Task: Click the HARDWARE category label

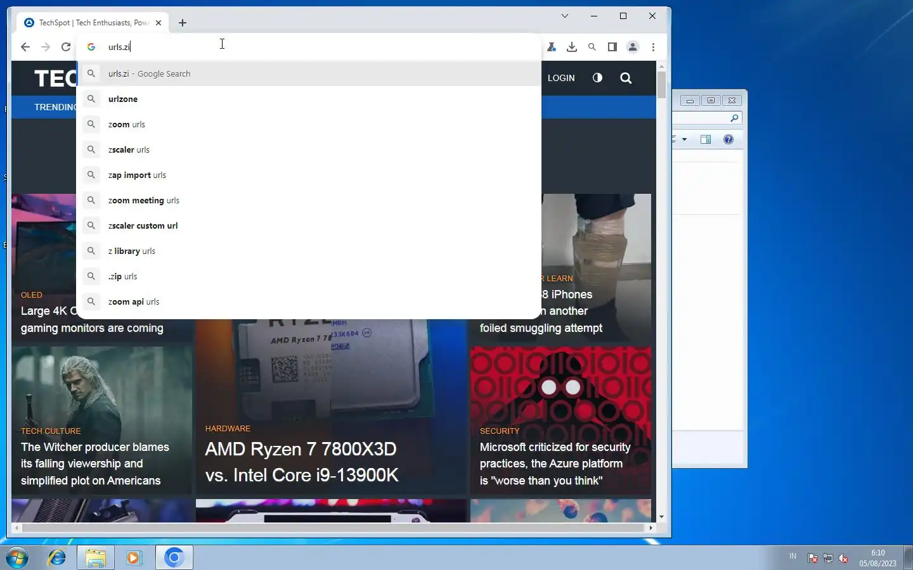Action: pos(228,429)
